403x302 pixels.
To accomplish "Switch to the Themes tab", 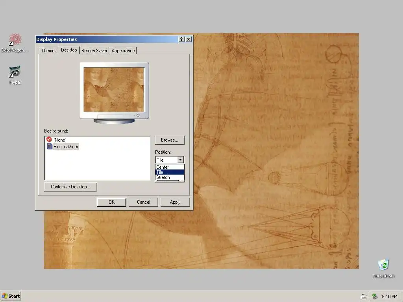I will tap(49, 51).
